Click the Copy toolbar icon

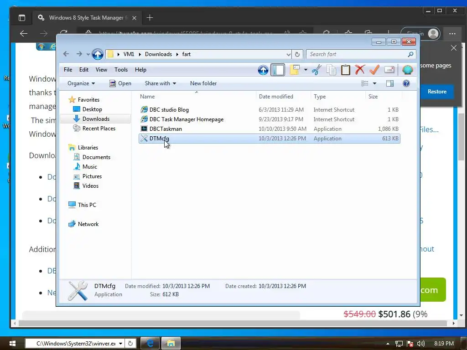pyautogui.click(x=331, y=70)
